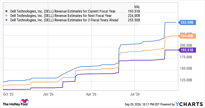The width and height of the screenshot is (205, 108).
Task: Click the orange 224.00B end-of-line flag
Action: pyautogui.click(x=187, y=36)
